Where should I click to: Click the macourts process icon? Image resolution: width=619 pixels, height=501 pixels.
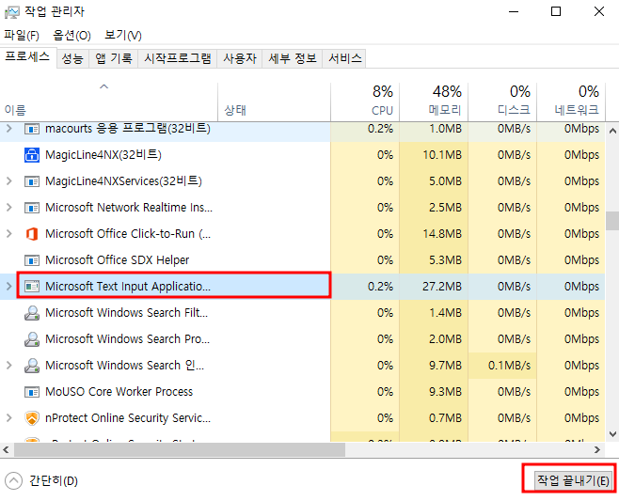coord(32,129)
